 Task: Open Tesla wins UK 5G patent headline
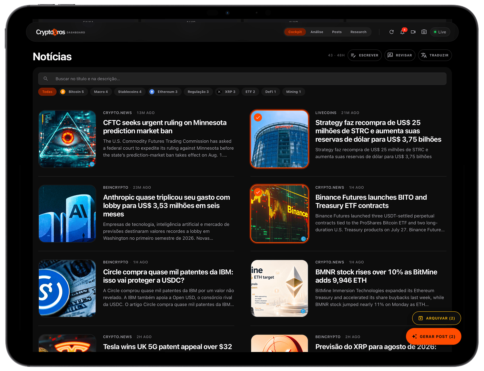click(167, 347)
